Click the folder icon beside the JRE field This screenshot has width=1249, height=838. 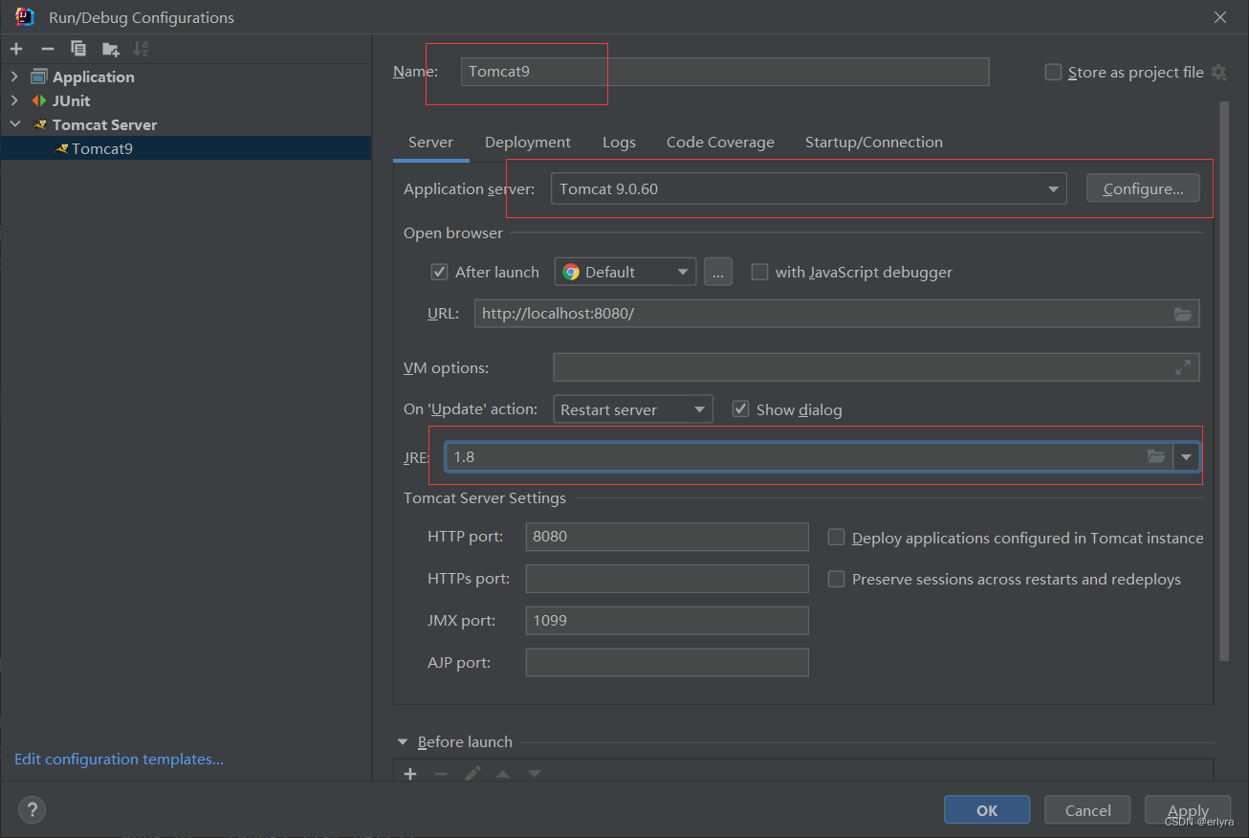(x=1156, y=456)
